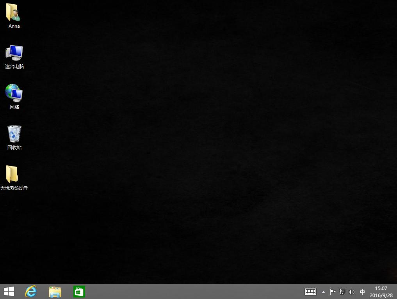Click the 回收站 Recycle Bin icon

pyautogui.click(x=14, y=134)
